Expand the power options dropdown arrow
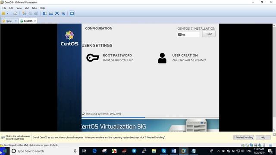The height and width of the screenshot is (155, 276). [8, 13]
